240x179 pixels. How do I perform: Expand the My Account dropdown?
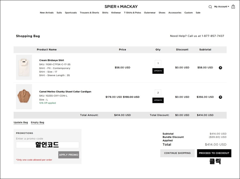(x=222, y=7)
